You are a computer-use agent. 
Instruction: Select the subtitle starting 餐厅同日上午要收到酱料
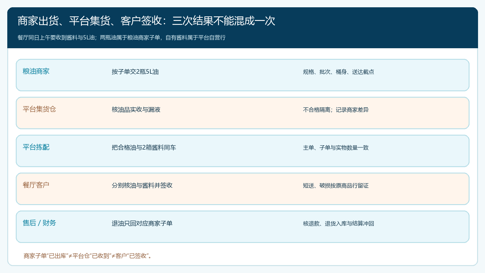(122, 38)
